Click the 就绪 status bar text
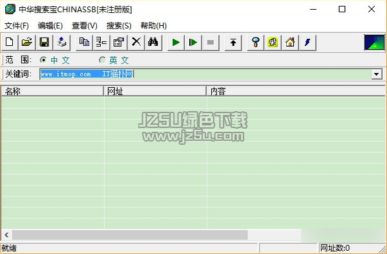Image resolution: width=387 pixels, height=254 pixels. point(9,248)
